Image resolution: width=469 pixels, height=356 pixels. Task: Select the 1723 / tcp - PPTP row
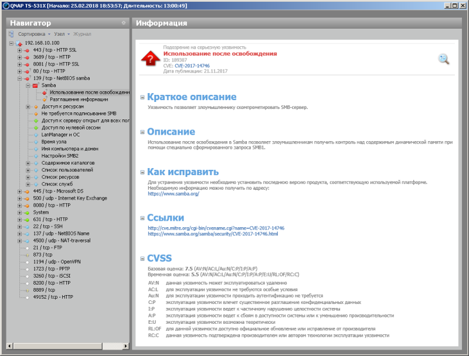[52, 269]
